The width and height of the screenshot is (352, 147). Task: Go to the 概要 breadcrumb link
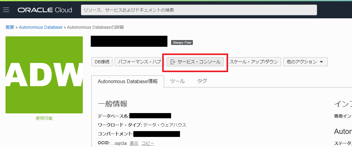(10, 27)
